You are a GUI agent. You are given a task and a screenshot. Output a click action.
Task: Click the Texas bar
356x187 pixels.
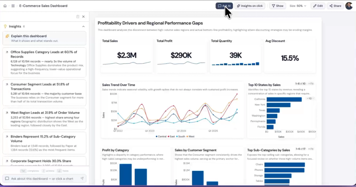tap(273, 110)
